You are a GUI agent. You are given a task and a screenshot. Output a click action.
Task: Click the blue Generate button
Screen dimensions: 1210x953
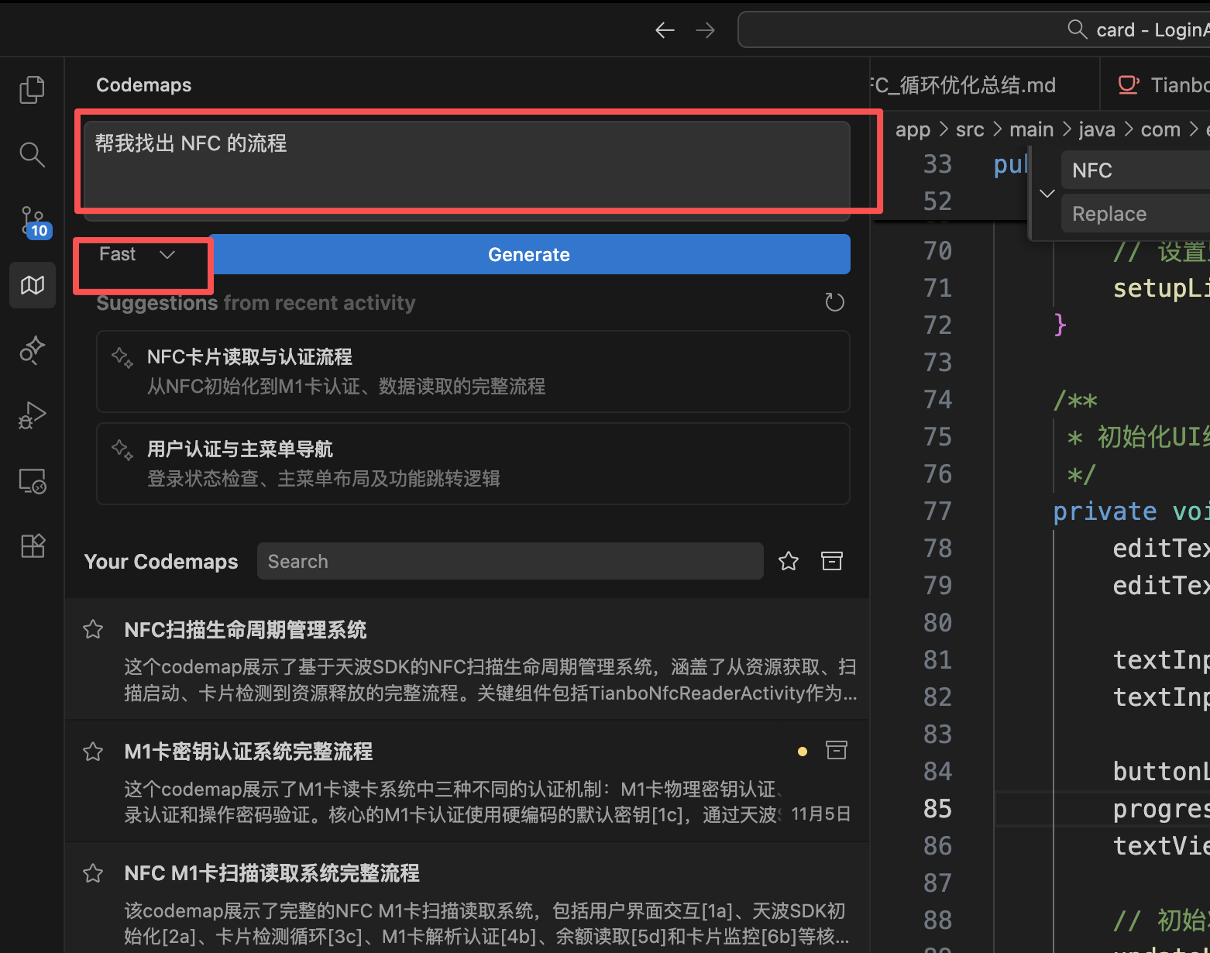click(529, 255)
